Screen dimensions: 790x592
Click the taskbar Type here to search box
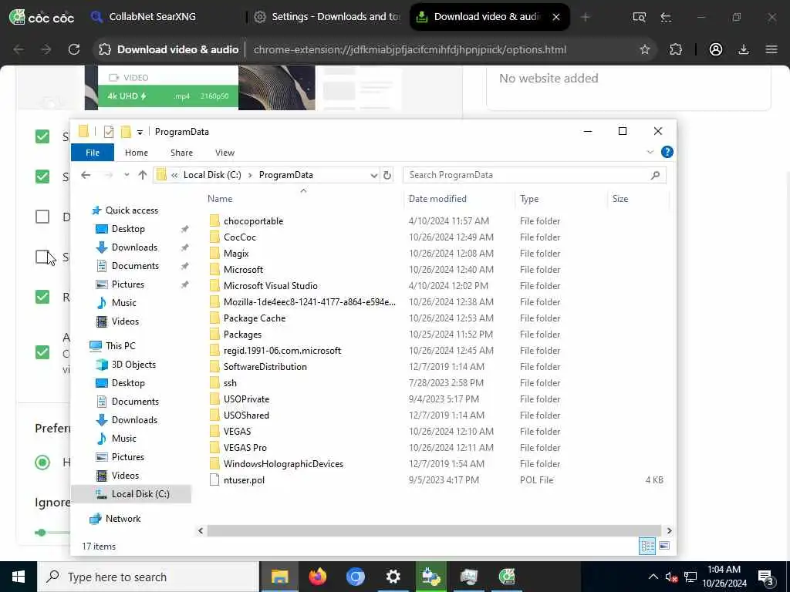(148, 577)
